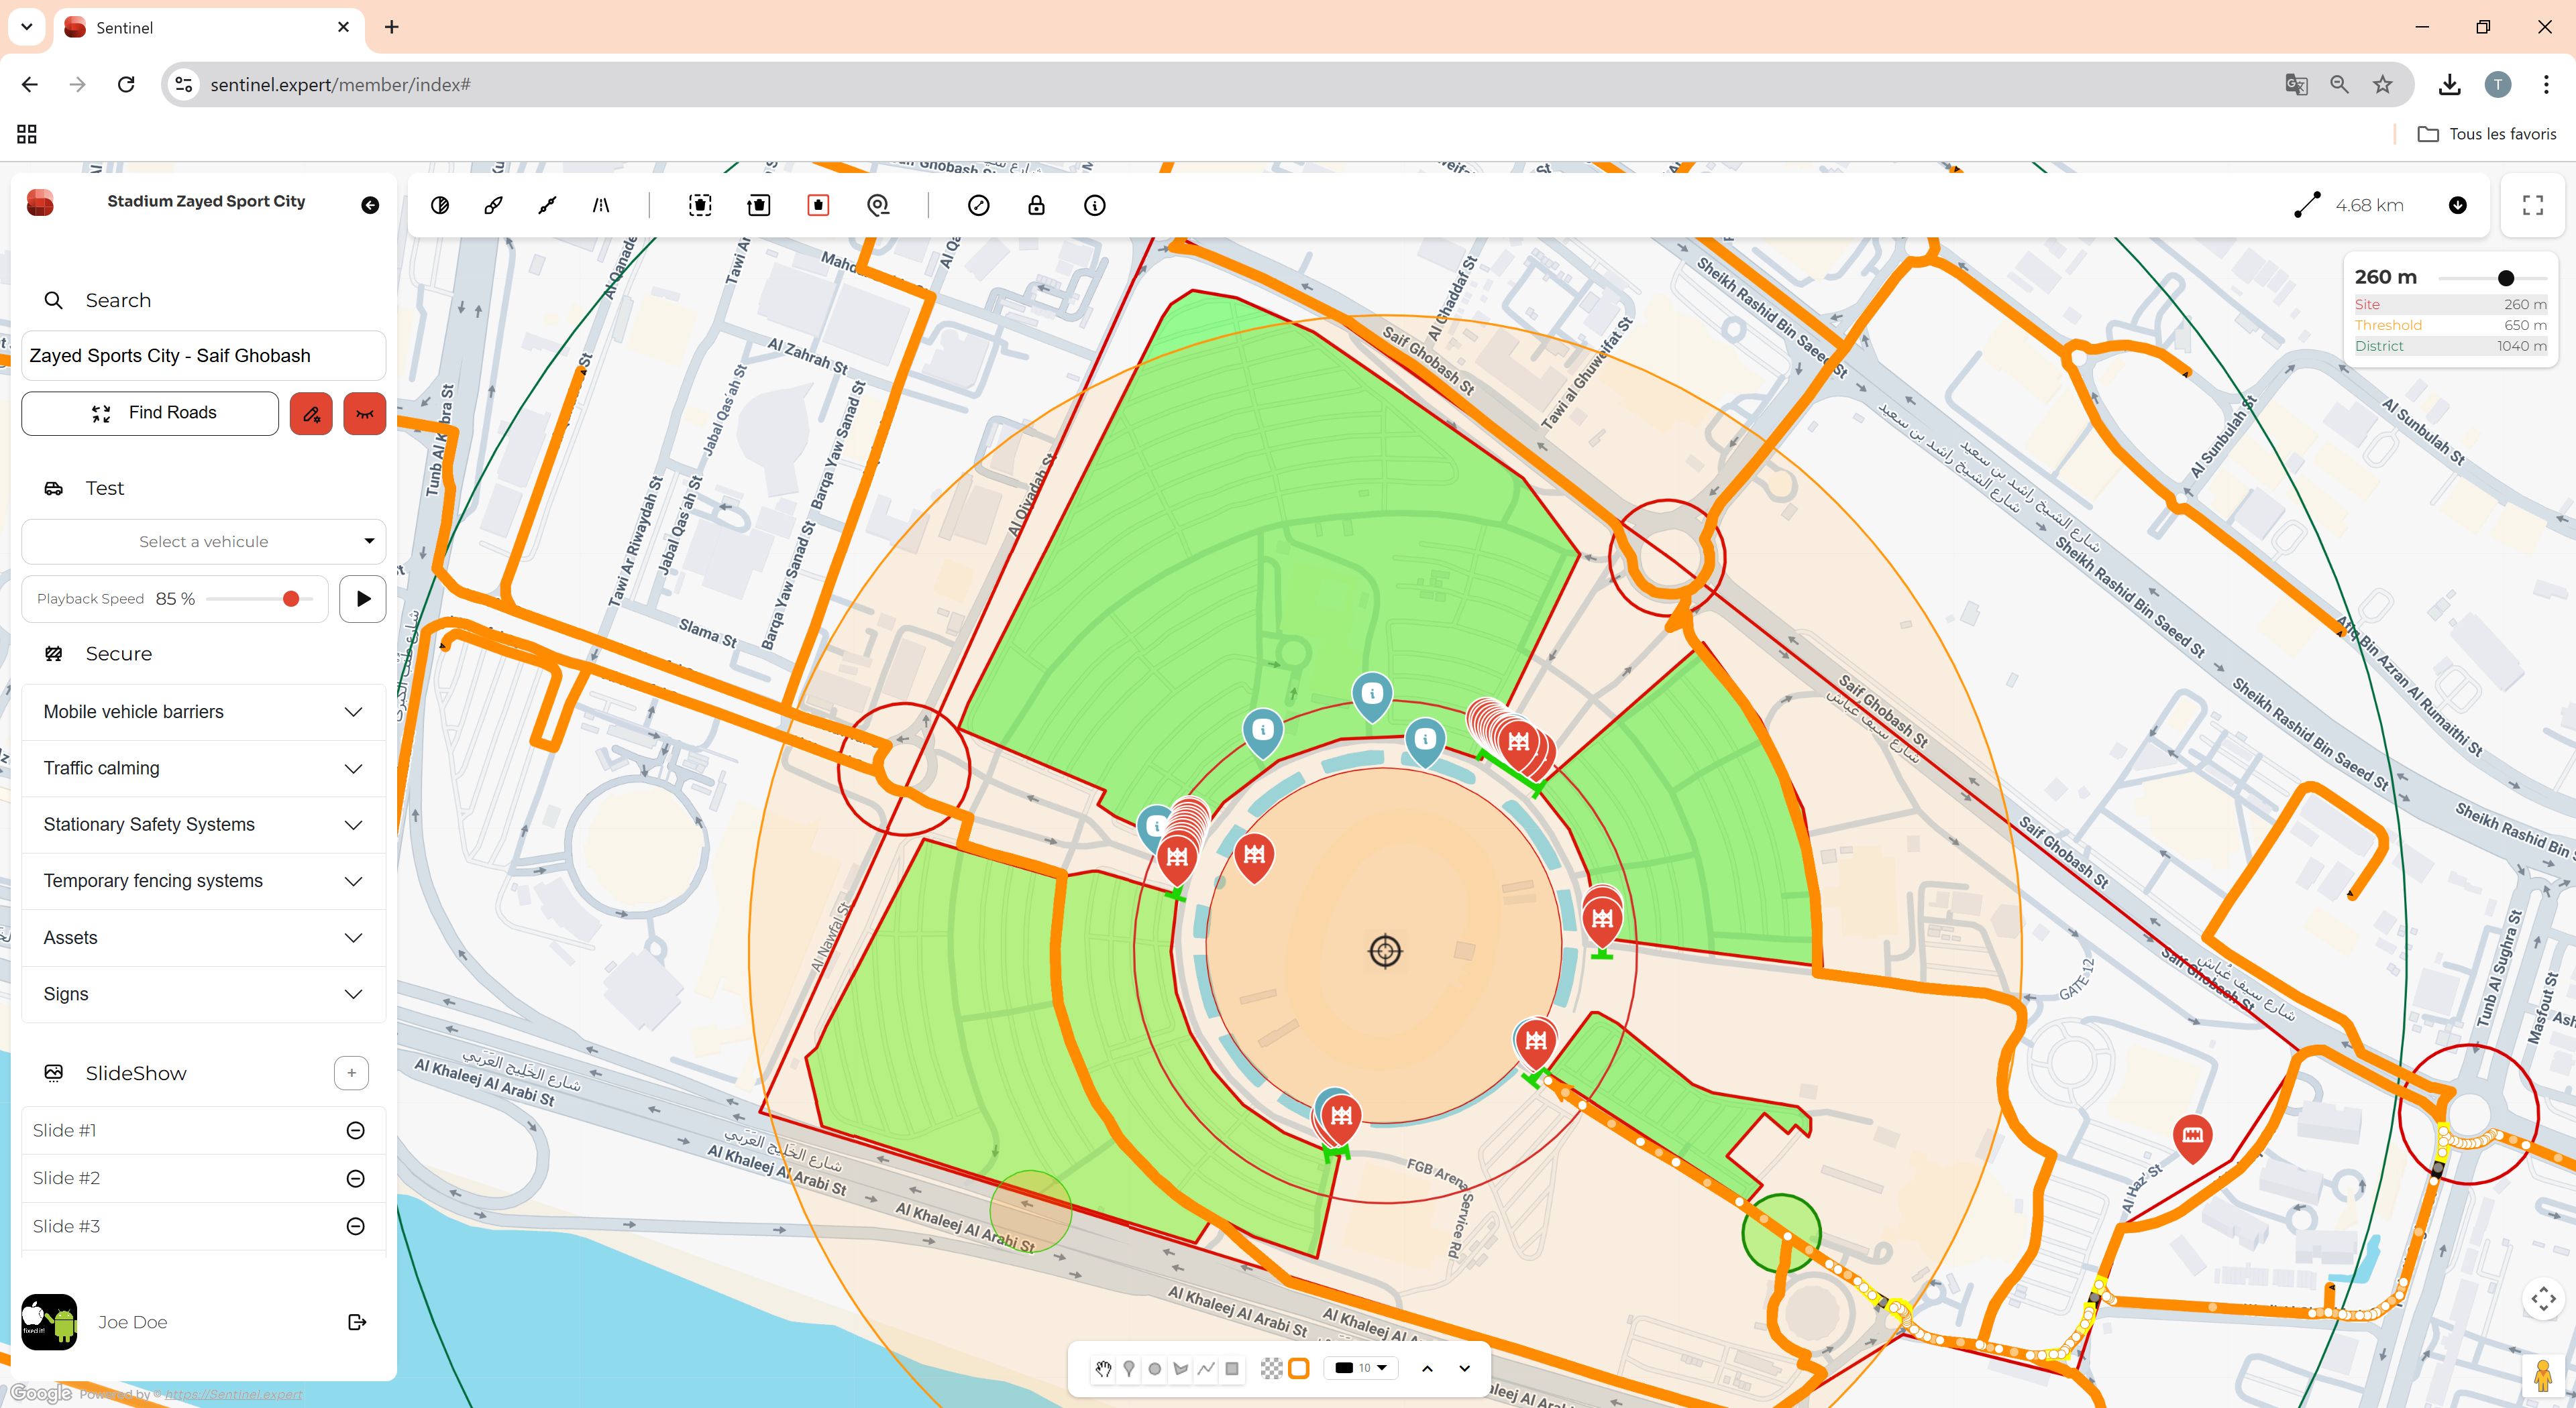The image size is (2576, 1408).
Task: Select the polyline drawing tool
Action: click(1206, 1369)
